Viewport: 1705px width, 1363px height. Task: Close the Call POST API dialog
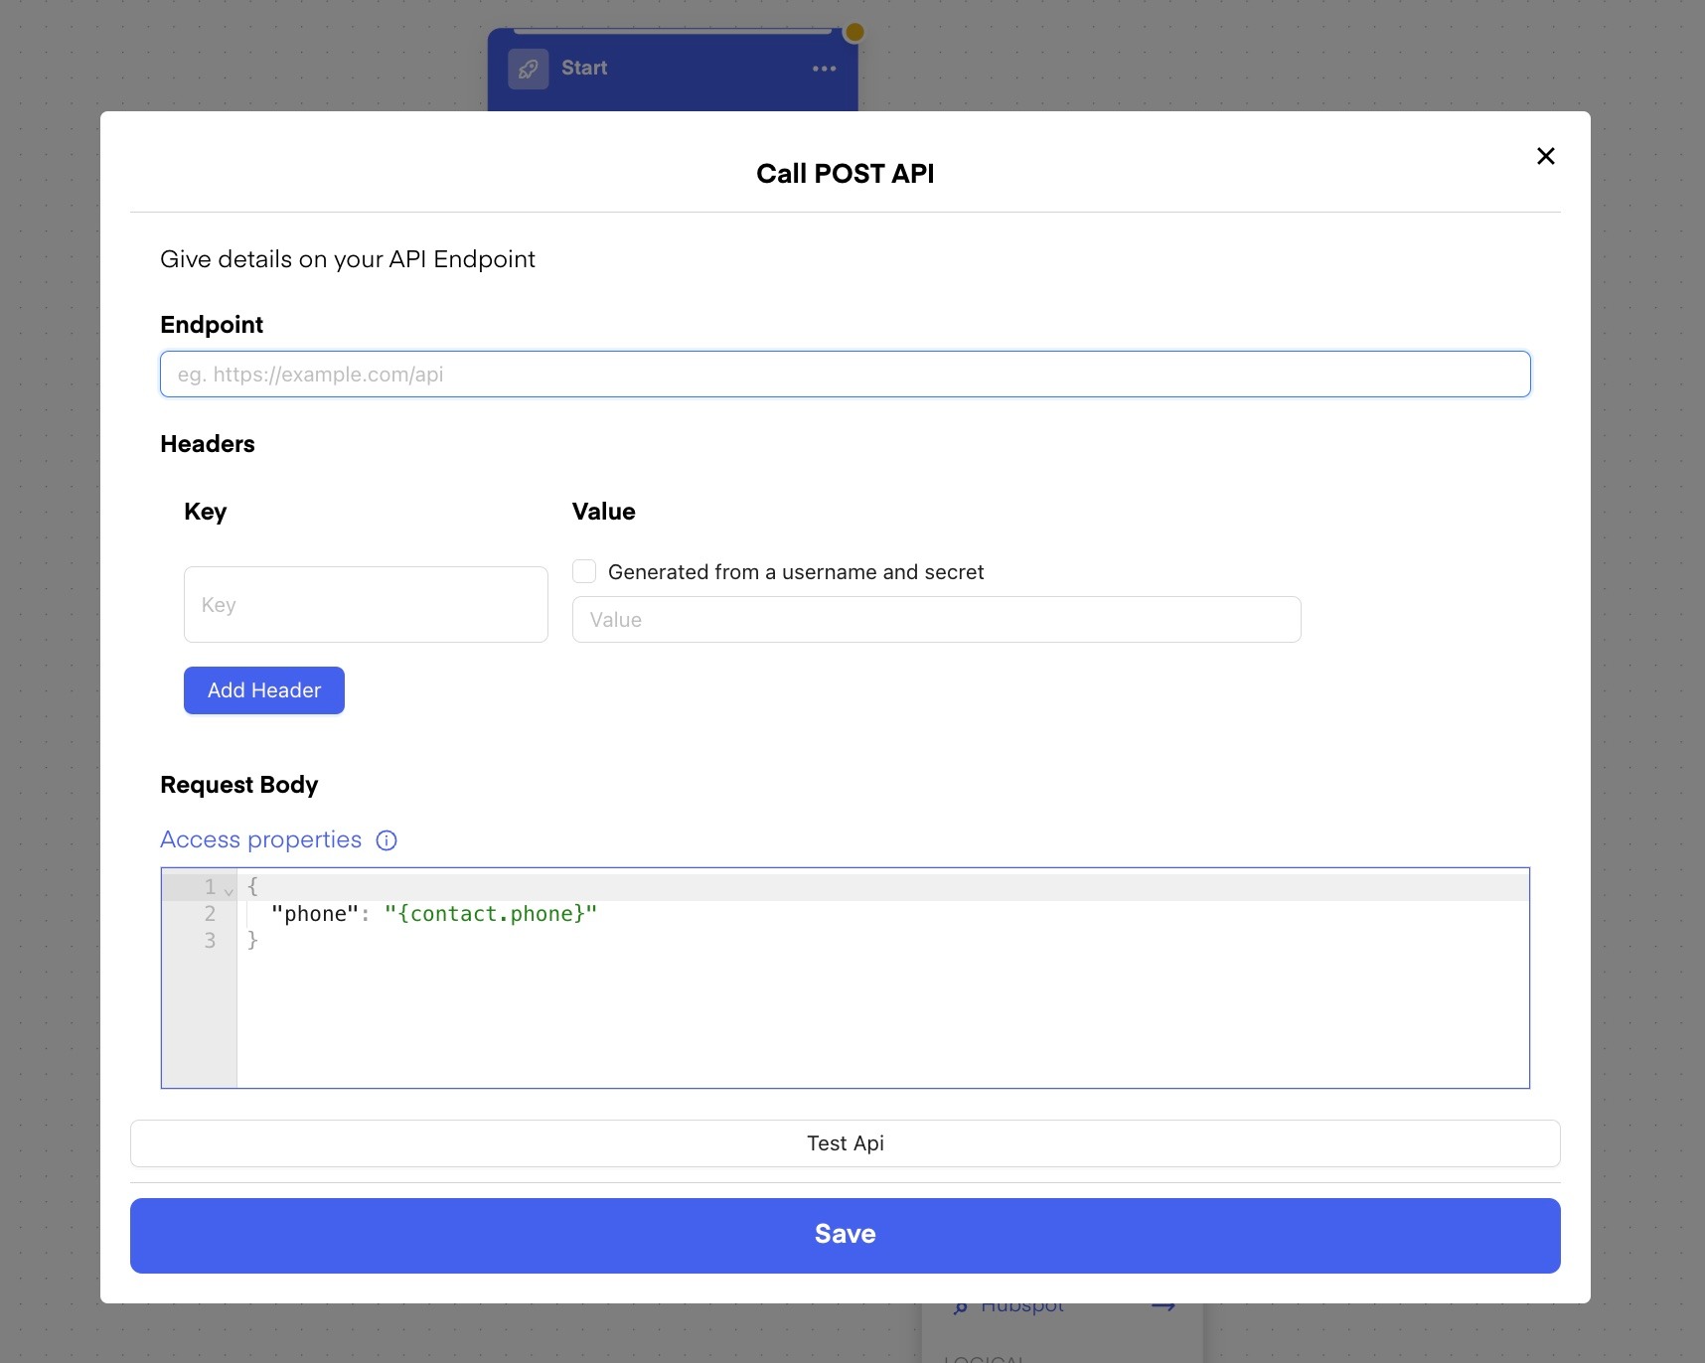(1545, 156)
